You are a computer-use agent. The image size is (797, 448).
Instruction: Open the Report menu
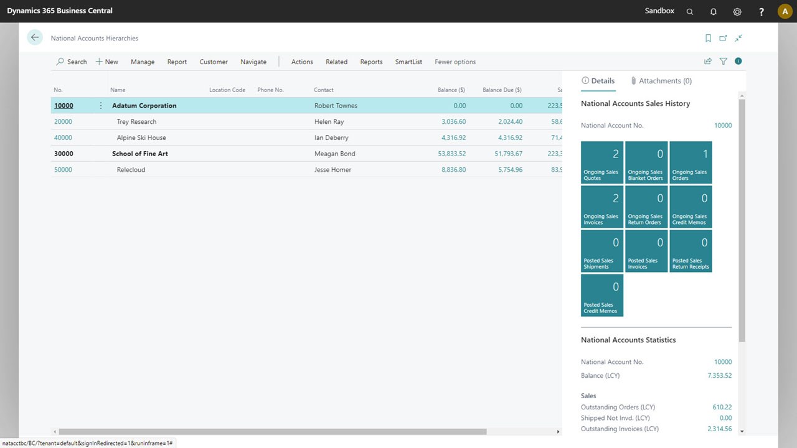click(x=177, y=62)
